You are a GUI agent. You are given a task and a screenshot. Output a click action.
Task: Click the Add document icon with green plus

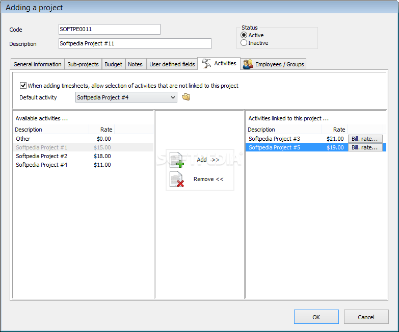[x=177, y=160]
